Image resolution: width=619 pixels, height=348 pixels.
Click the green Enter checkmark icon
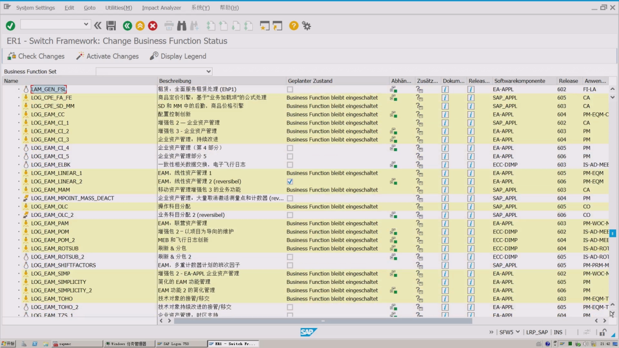click(x=10, y=26)
